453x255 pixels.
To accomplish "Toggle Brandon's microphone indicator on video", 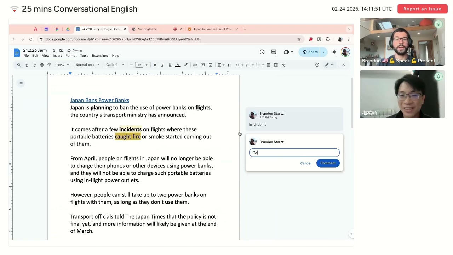I will tap(438, 24).
